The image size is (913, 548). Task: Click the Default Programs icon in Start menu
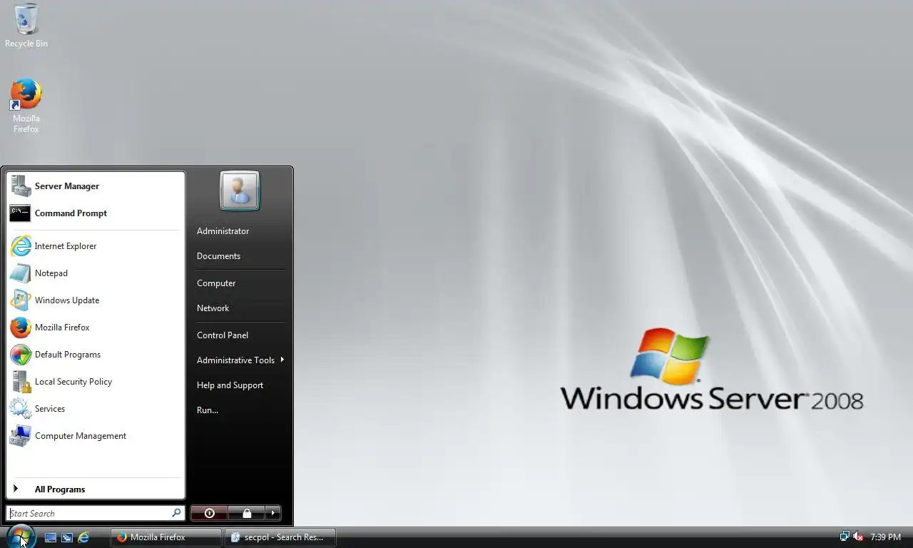point(21,355)
